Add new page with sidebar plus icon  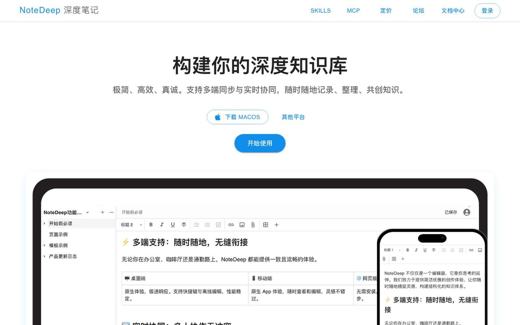[x=103, y=212]
